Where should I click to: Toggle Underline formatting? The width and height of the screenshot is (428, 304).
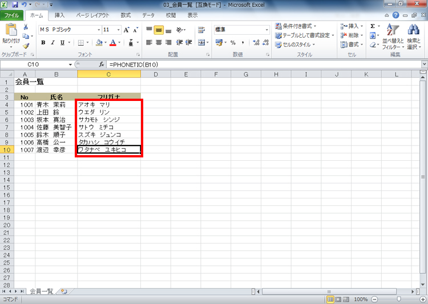(x=62, y=43)
